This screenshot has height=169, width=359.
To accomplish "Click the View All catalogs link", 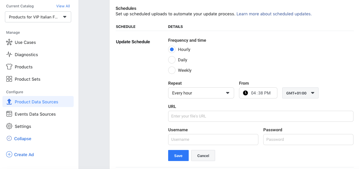I will click(63, 6).
